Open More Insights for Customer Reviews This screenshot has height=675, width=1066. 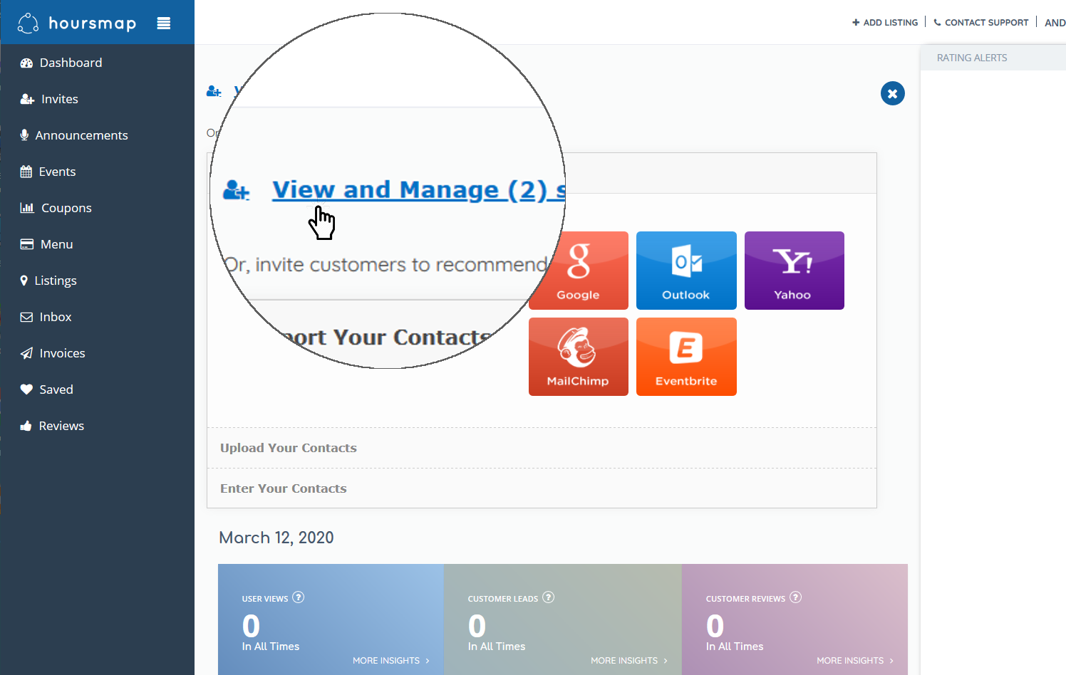[x=855, y=661]
